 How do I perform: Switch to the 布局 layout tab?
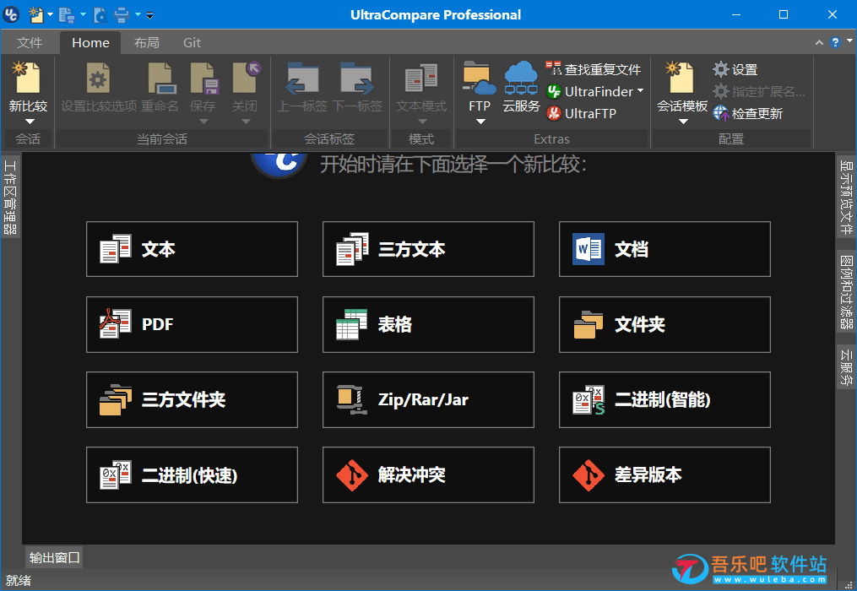(x=146, y=43)
